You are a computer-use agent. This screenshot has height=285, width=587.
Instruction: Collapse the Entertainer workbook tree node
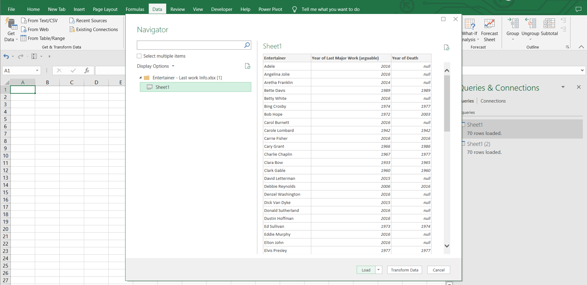coord(140,78)
